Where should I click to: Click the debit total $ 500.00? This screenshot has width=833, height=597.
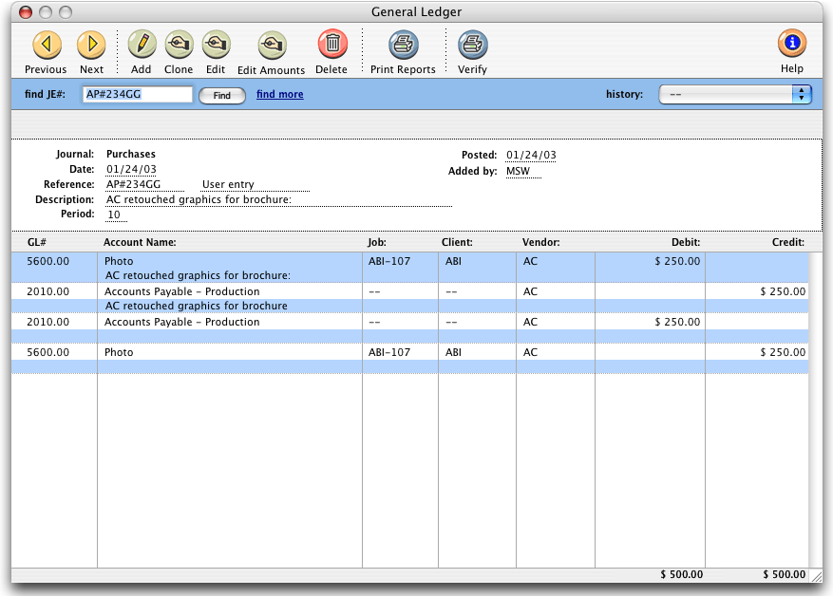[682, 574]
